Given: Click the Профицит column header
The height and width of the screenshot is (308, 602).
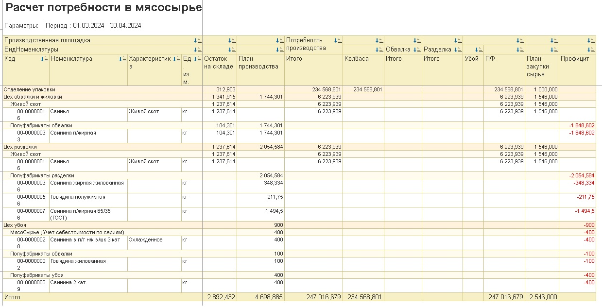Looking at the screenshot, I should (x=575, y=59).
